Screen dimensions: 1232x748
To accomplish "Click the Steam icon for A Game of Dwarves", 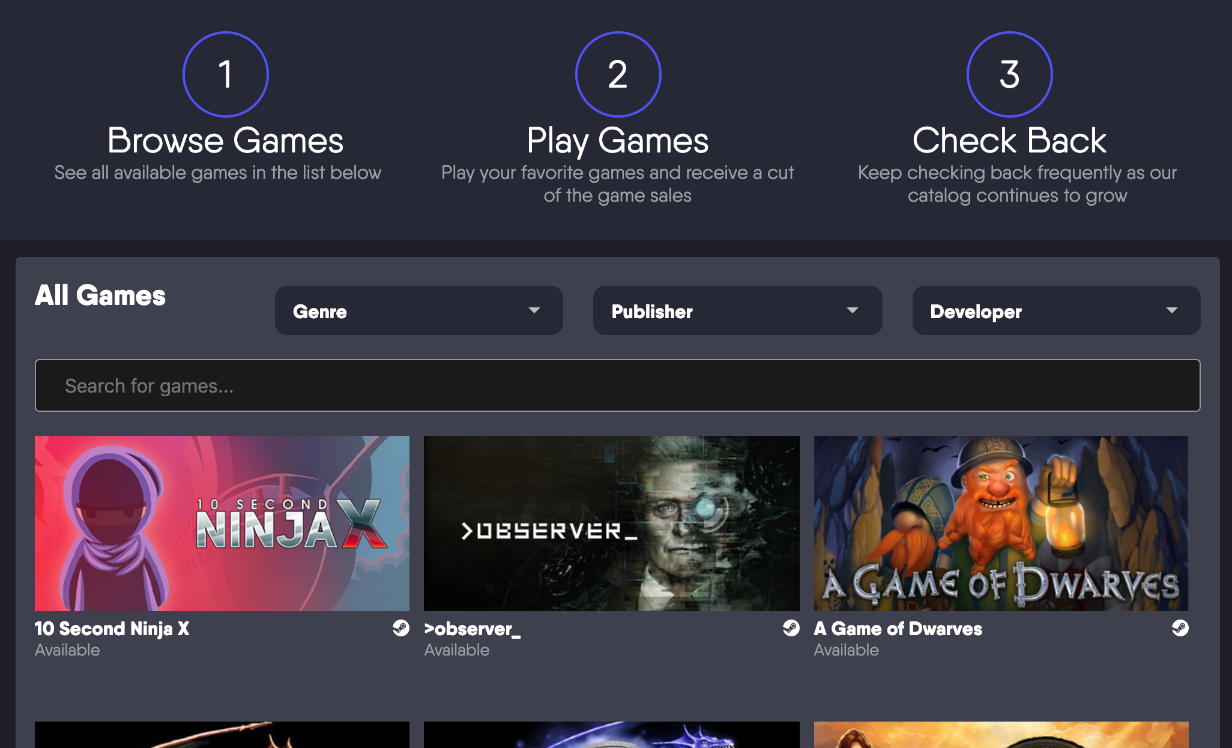I will click(1180, 628).
